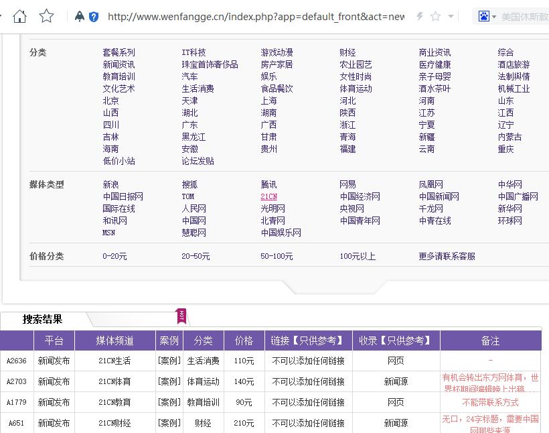Filter by the 上海 region
Image resolution: width=549 pixels, height=433 pixels.
pos(268,101)
